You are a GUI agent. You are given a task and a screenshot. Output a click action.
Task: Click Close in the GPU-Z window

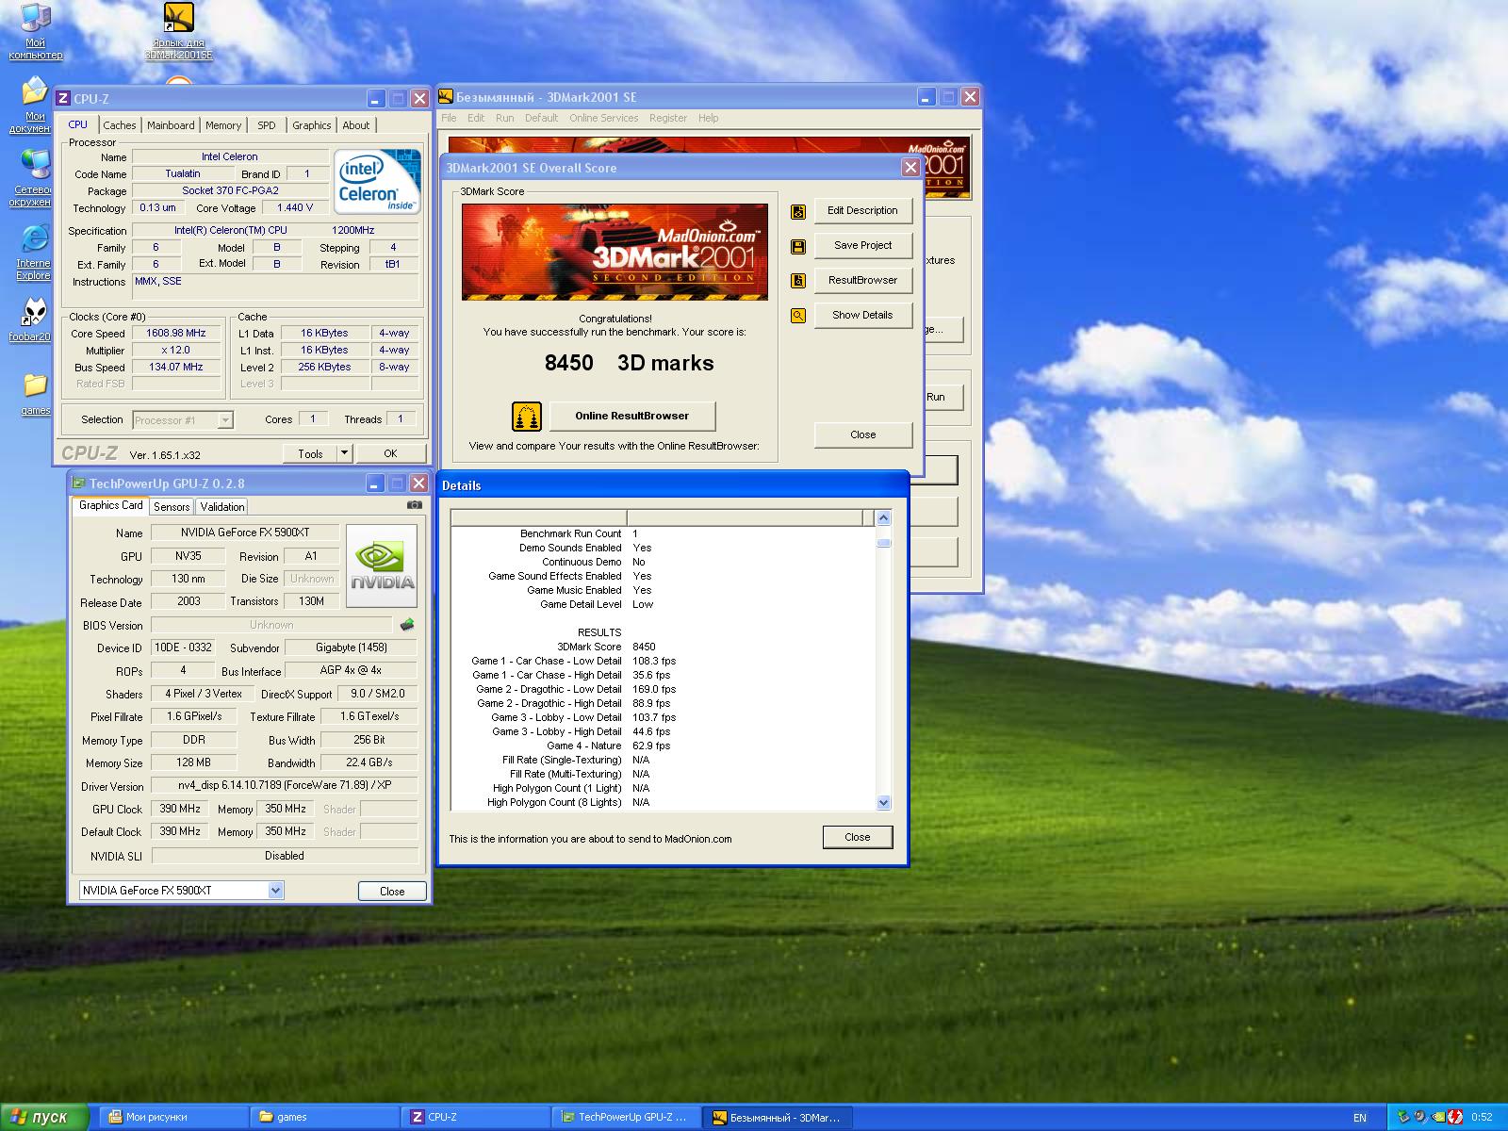coord(392,891)
